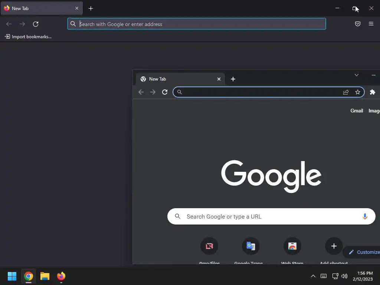Click Chrome back arrow button
Image resolution: width=380 pixels, height=285 pixels.
[141, 92]
